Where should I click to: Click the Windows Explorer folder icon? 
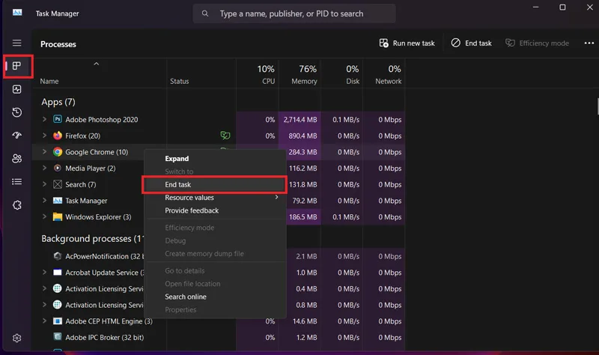[x=58, y=217]
